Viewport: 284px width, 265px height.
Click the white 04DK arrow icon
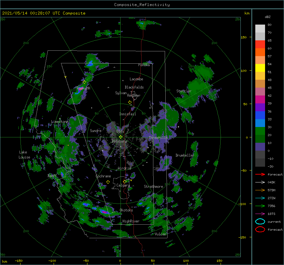[260, 182]
